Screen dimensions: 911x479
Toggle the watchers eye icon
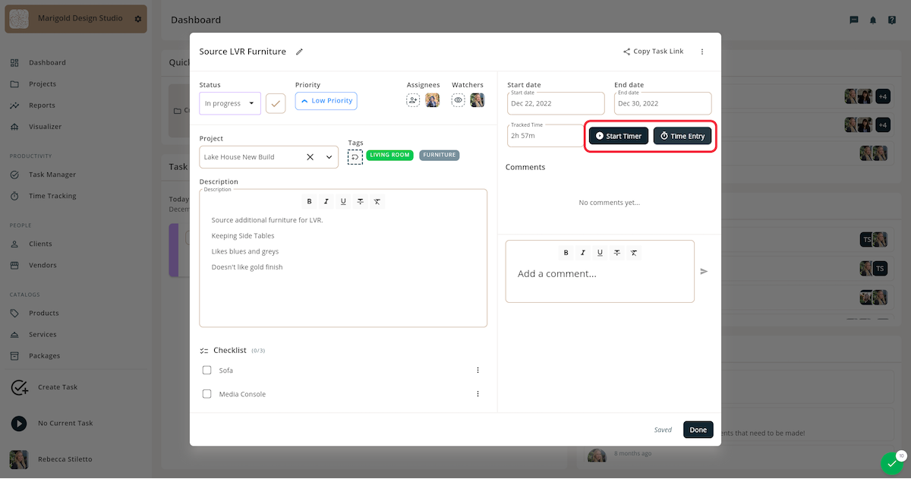[459, 100]
